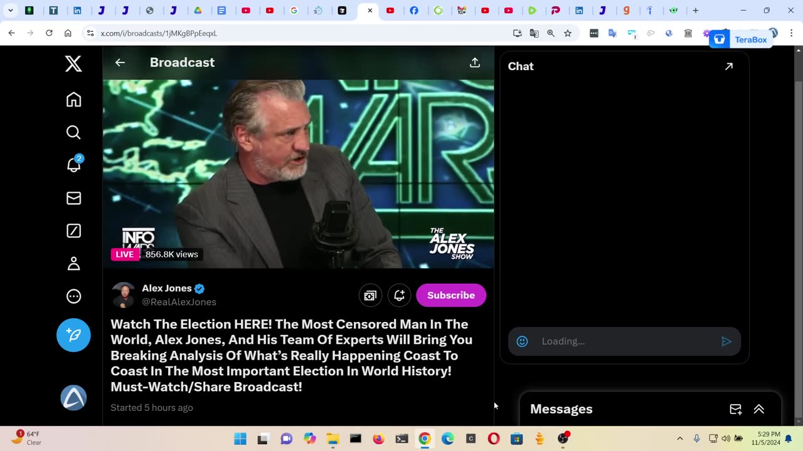Open the Windows Start menu
The image size is (803, 451).
pyautogui.click(x=240, y=439)
